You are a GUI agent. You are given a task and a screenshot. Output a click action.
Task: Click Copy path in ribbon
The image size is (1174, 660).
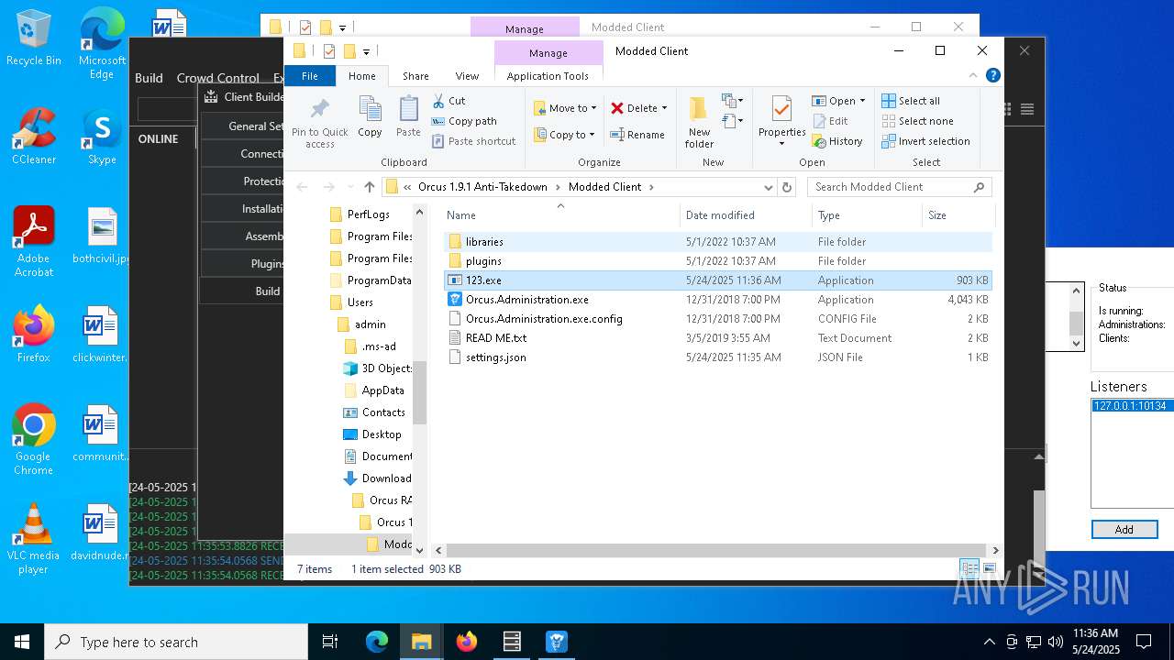464,121
